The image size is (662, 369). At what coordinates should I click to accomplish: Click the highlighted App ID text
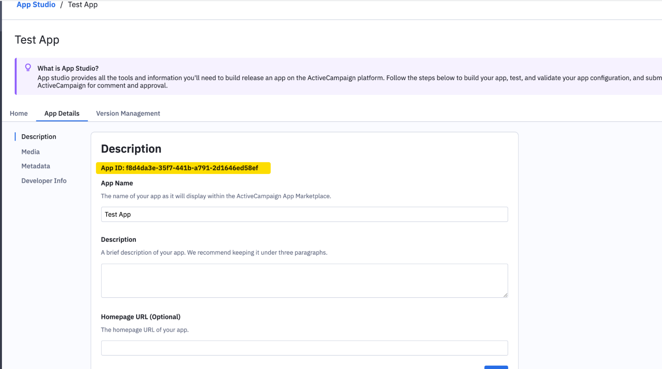coord(179,168)
